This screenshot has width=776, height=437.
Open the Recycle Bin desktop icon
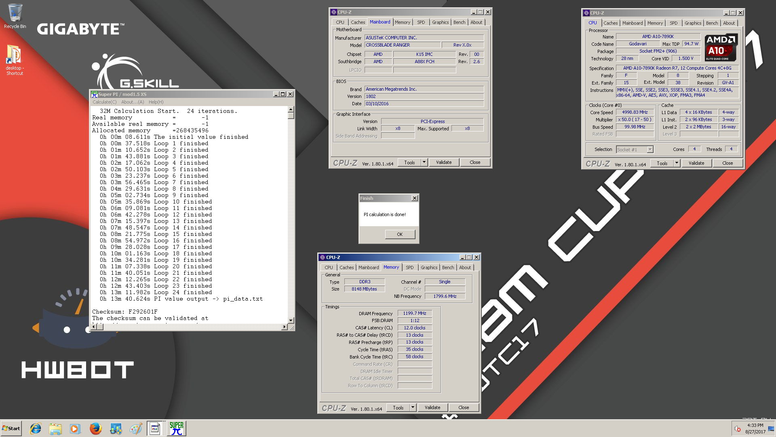coord(15,16)
